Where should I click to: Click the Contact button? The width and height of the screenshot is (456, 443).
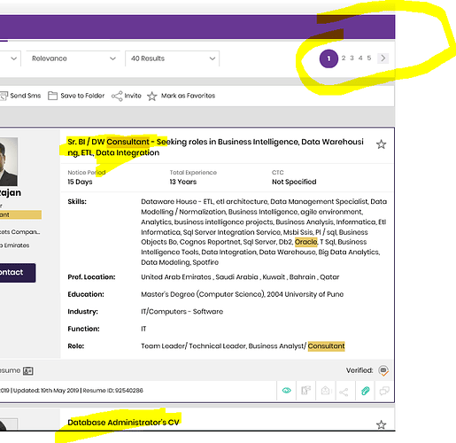coord(18,273)
